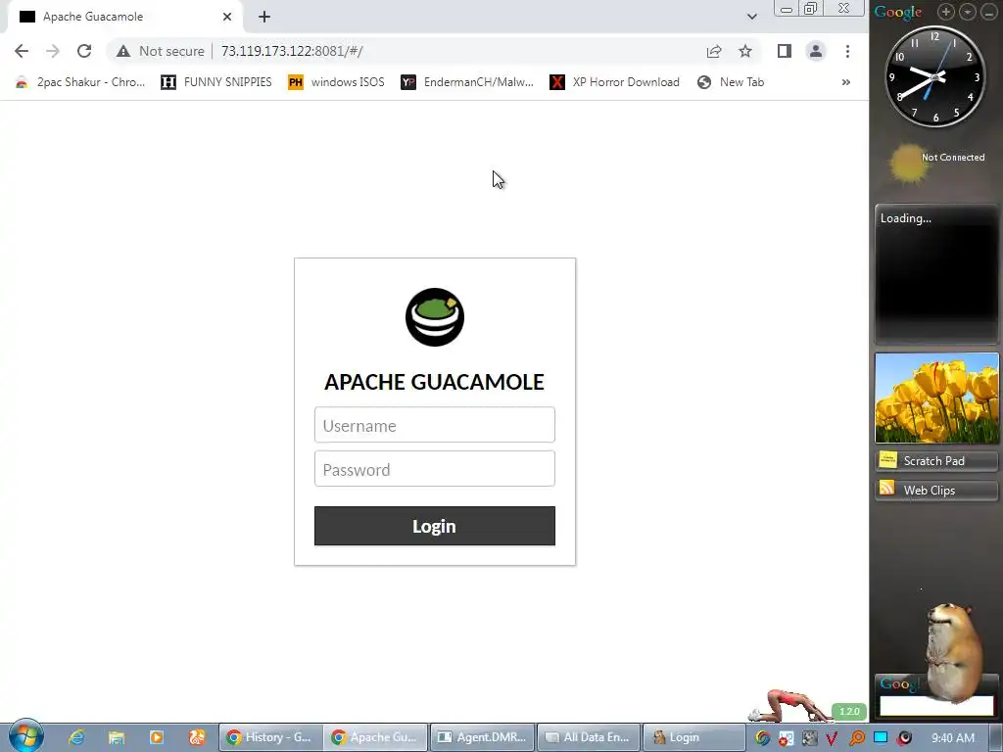Share this page via share icon

[714, 51]
